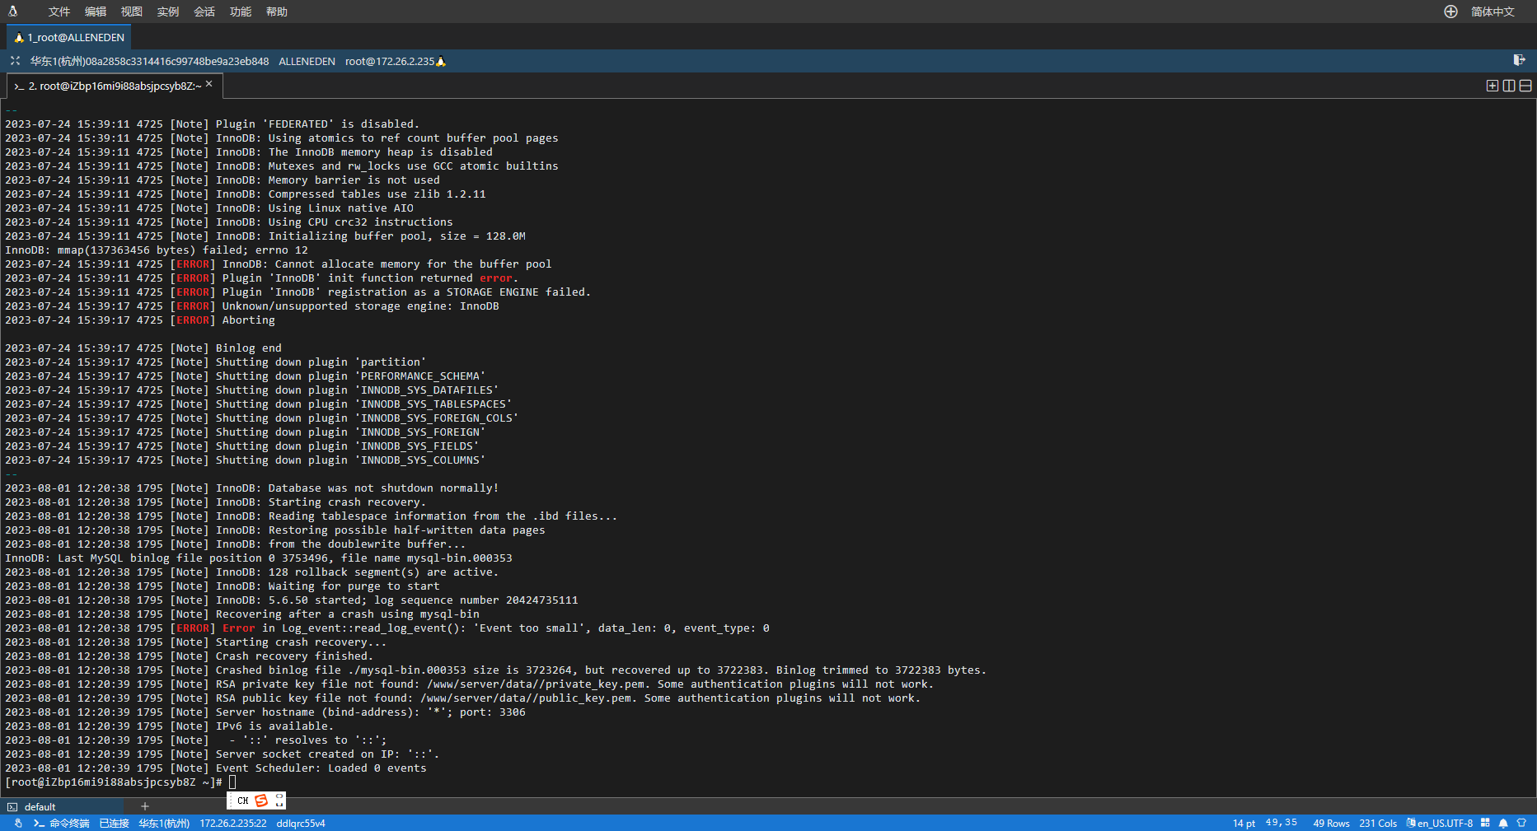Click the CH input method indicator

(x=242, y=801)
